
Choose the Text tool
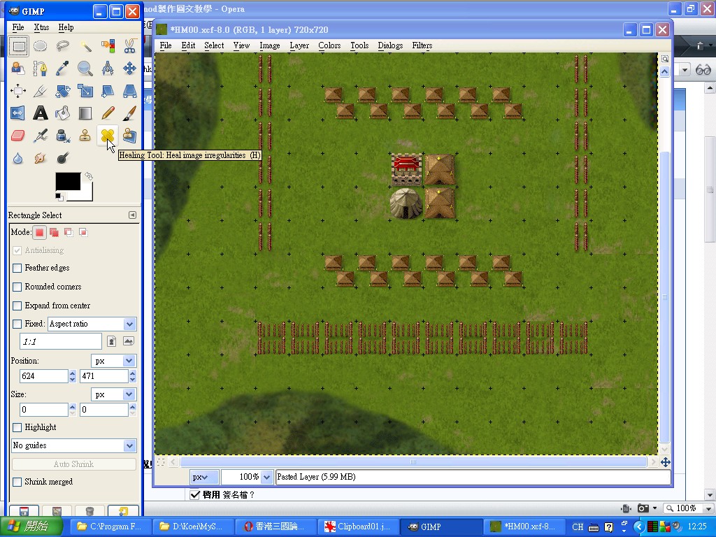coord(40,113)
